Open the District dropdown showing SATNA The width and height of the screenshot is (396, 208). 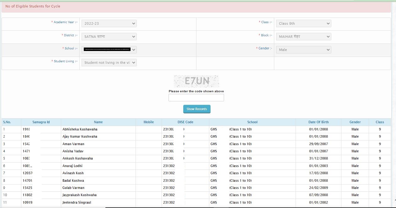coord(109,37)
